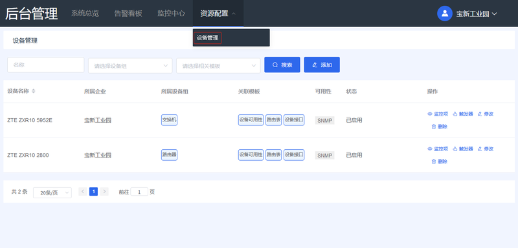Click 设备接口 tag in ZXR10 2800 row
The height and width of the screenshot is (248, 518).
[x=294, y=155]
